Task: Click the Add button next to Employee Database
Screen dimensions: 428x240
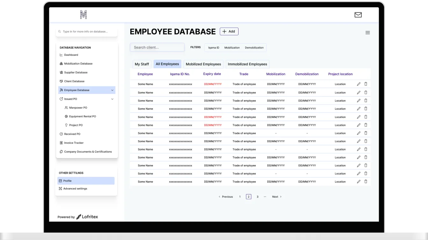Action: [229, 31]
